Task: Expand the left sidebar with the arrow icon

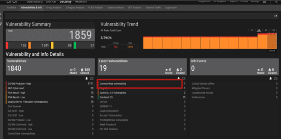Action: point(1,14)
